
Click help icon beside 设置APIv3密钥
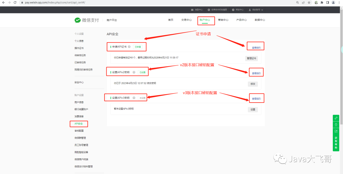[134, 98]
